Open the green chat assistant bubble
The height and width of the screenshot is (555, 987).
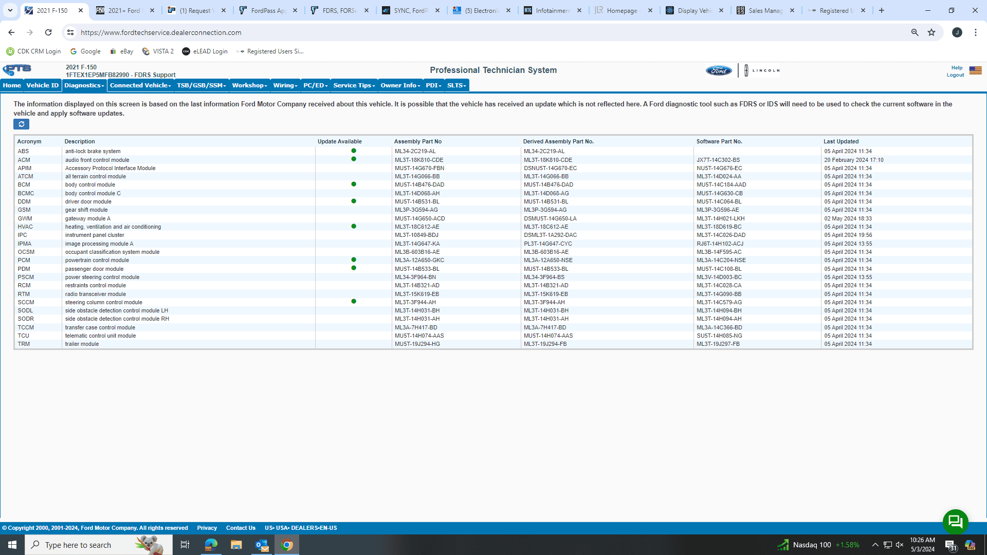955,522
